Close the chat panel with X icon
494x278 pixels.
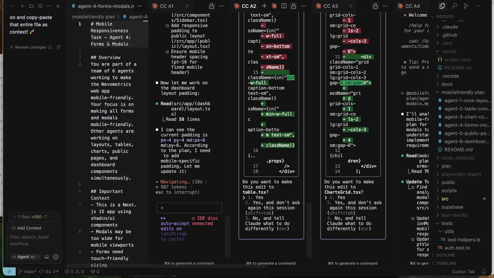pos(58,6)
